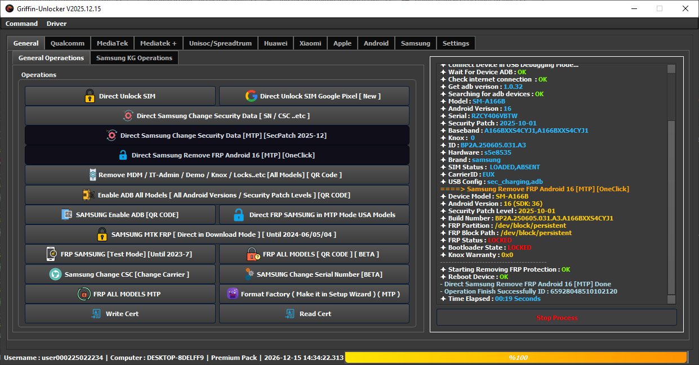Select the Unisoc/Spreadtrum tab
This screenshot has height=365, width=699.
[221, 43]
